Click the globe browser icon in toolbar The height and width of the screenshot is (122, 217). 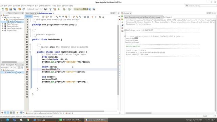pyautogui.click(x=45, y=9)
